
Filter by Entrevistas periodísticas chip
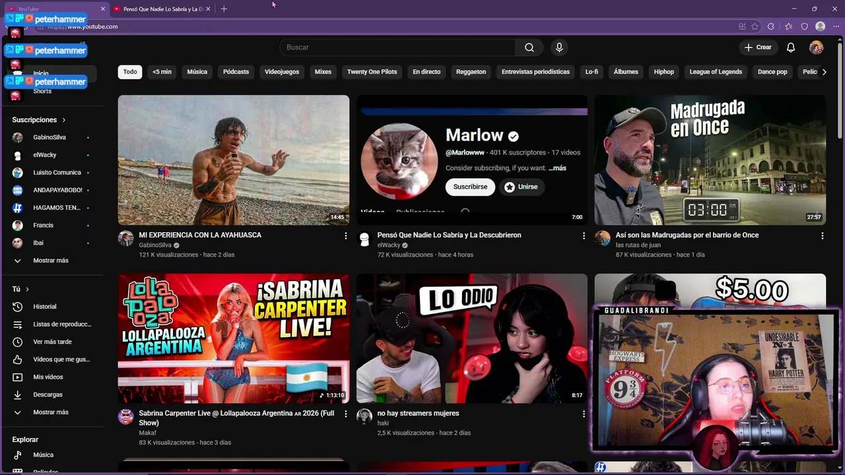(535, 72)
